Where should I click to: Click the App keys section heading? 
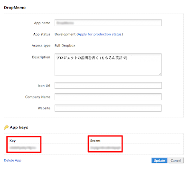click(x=19, y=127)
